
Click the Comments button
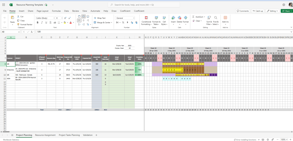(x=243, y=11)
